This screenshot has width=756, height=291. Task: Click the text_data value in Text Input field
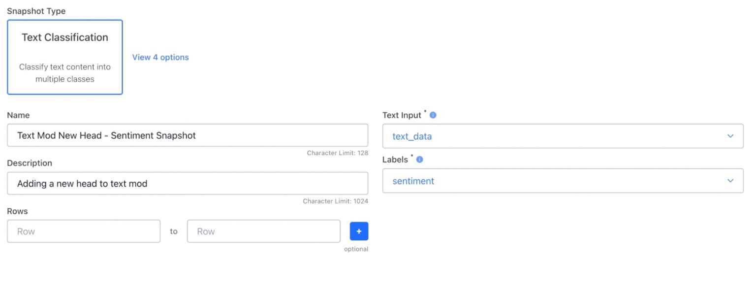(x=411, y=136)
